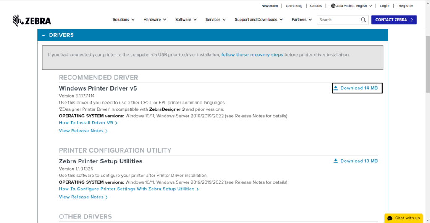430x223 pixels.
Task: Open the Partners navigation menu
Action: (302, 20)
